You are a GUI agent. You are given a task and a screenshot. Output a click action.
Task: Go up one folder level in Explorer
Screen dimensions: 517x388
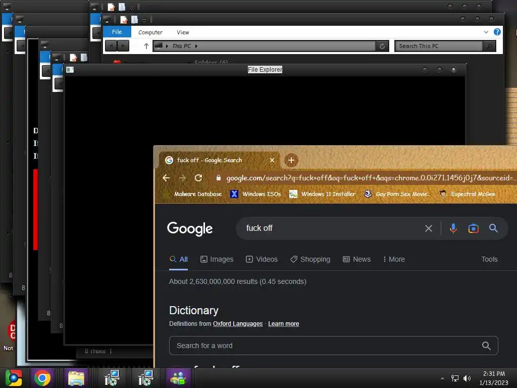(x=146, y=46)
